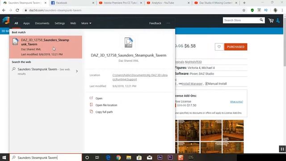The width and height of the screenshot is (286, 161).
Task: Click Open action for the file
Action: tap(99, 98)
